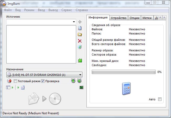Image resolution: width=171 pixels, height=118 pixels.
Task: Clear source list recycle bin icon
Action: coord(80,47)
